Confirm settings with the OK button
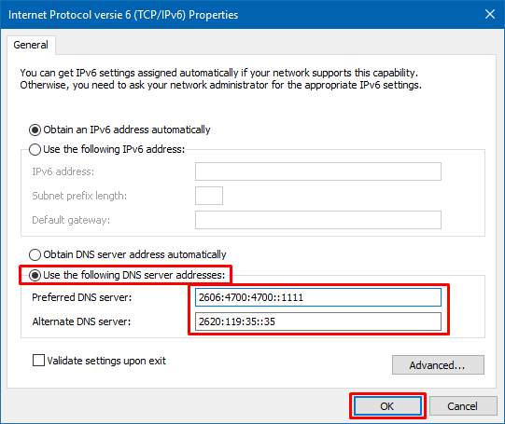The width and height of the screenshot is (505, 424). pos(387,406)
